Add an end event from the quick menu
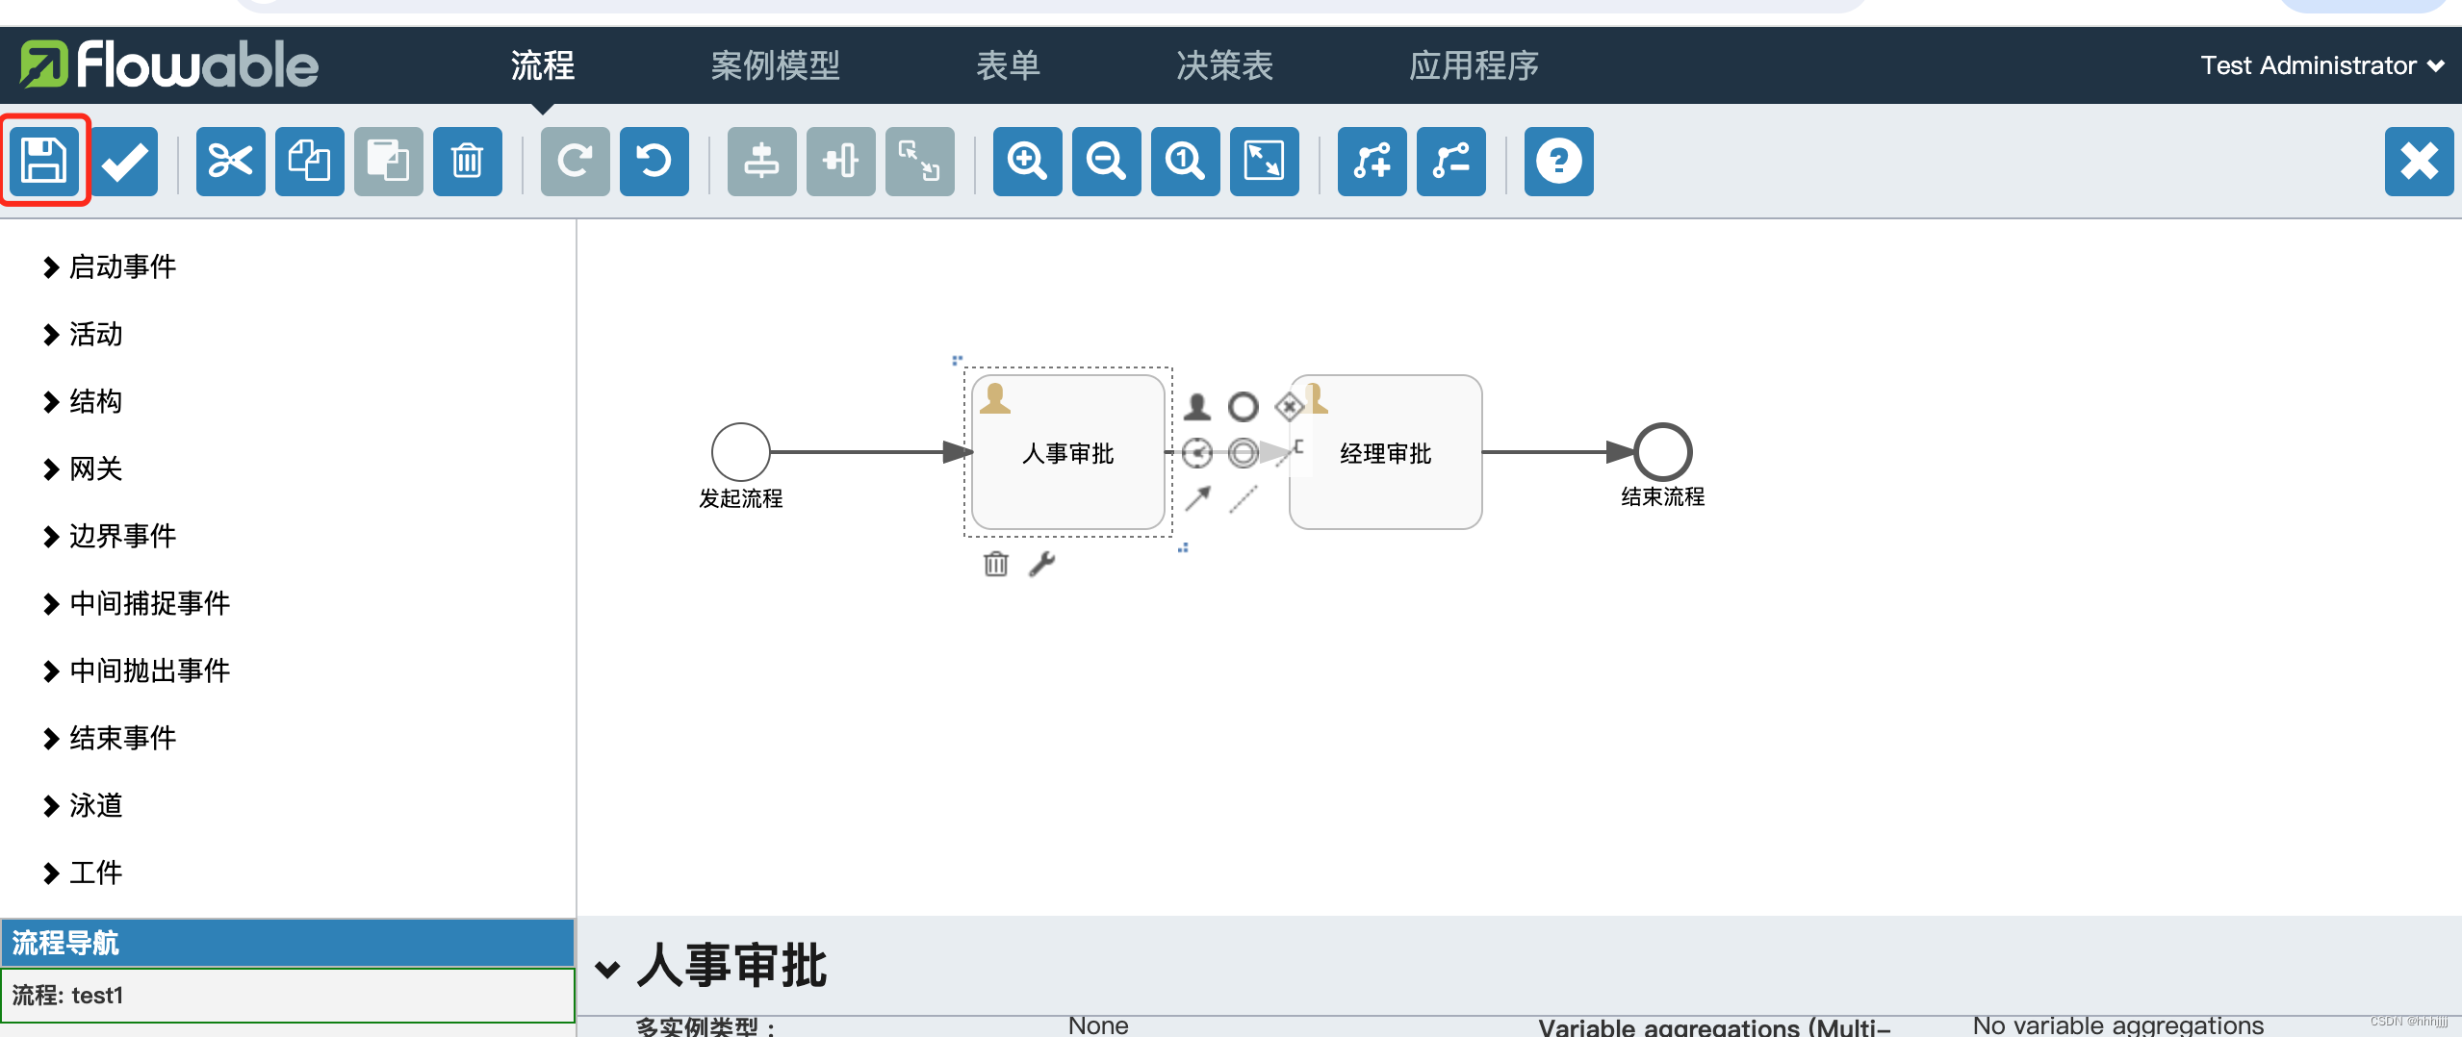Viewport: 2462px width, 1037px height. (x=1243, y=407)
